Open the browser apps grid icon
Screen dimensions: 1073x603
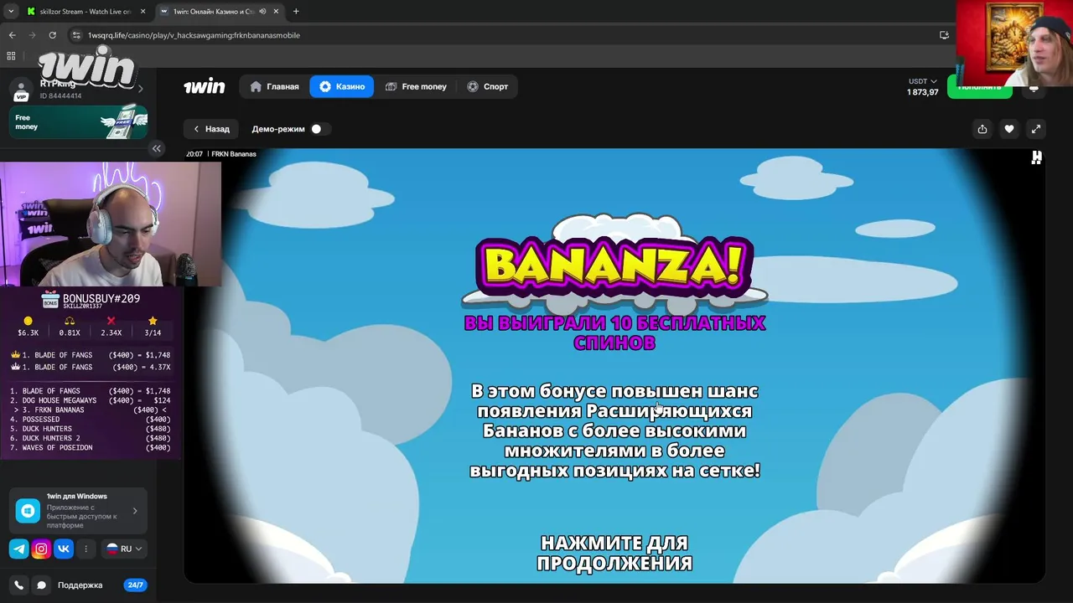(x=11, y=56)
